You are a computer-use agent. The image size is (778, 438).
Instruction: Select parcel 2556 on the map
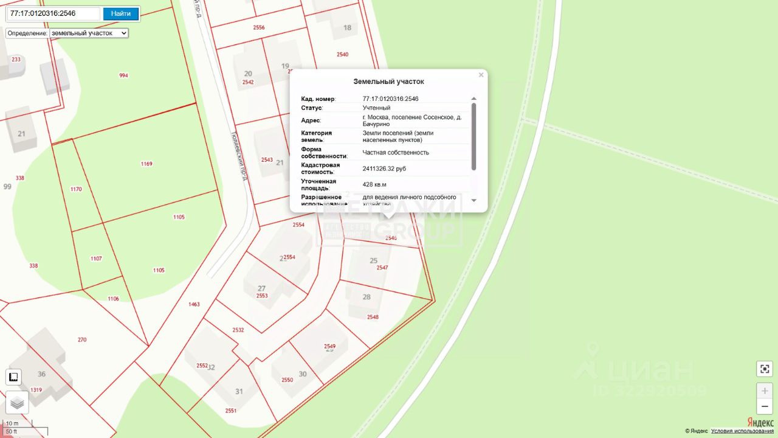(x=259, y=27)
